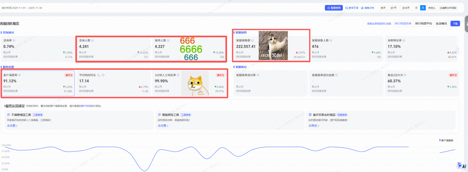Screen dimensions: 468x172
Task: Click 工具推荐 tag beside 不满意挽回工具
Action: coord(38,115)
